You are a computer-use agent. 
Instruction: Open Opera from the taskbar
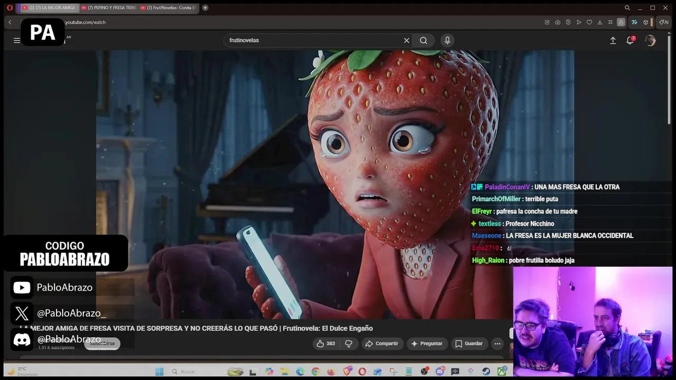362,372
